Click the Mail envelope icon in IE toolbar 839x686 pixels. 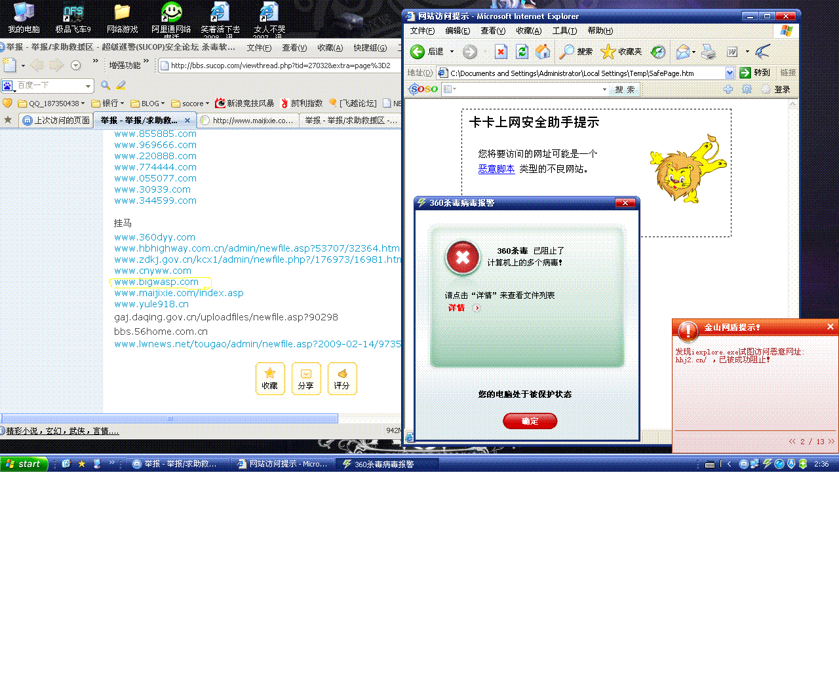coord(683,52)
